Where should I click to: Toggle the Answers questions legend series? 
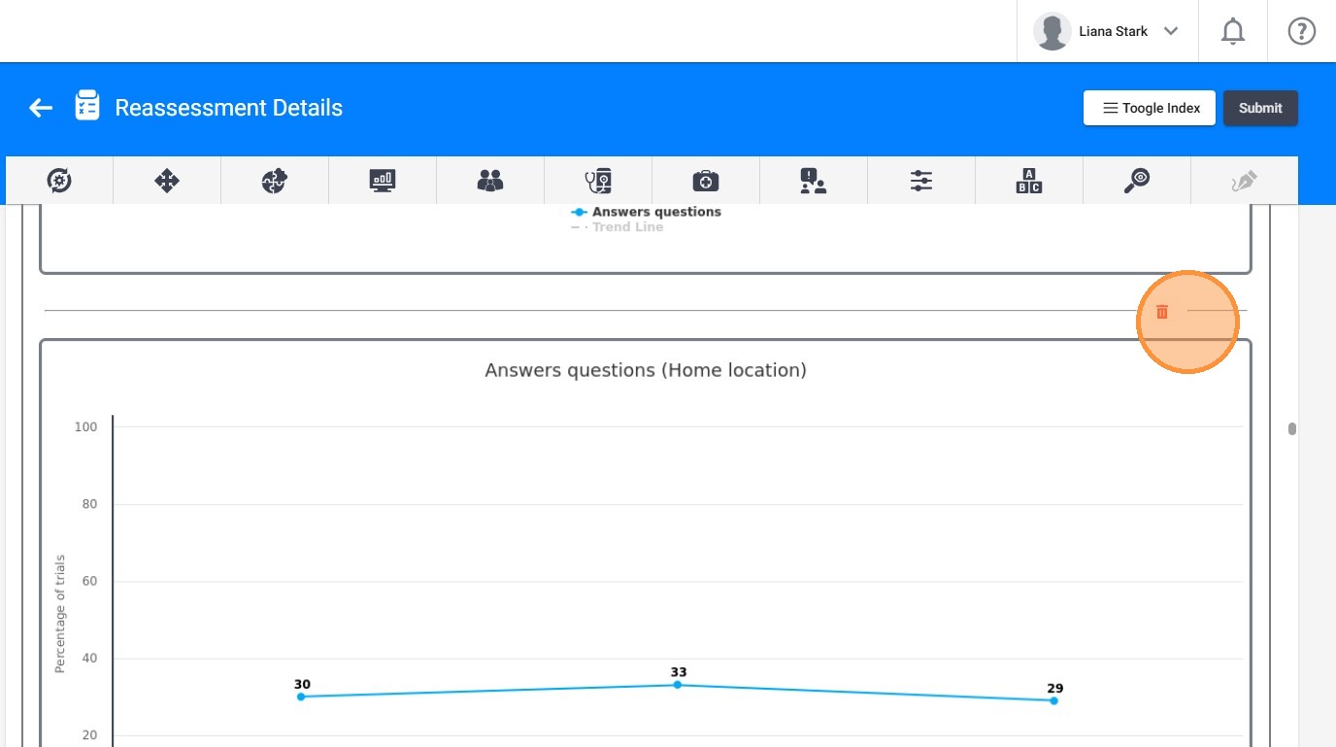647,212
